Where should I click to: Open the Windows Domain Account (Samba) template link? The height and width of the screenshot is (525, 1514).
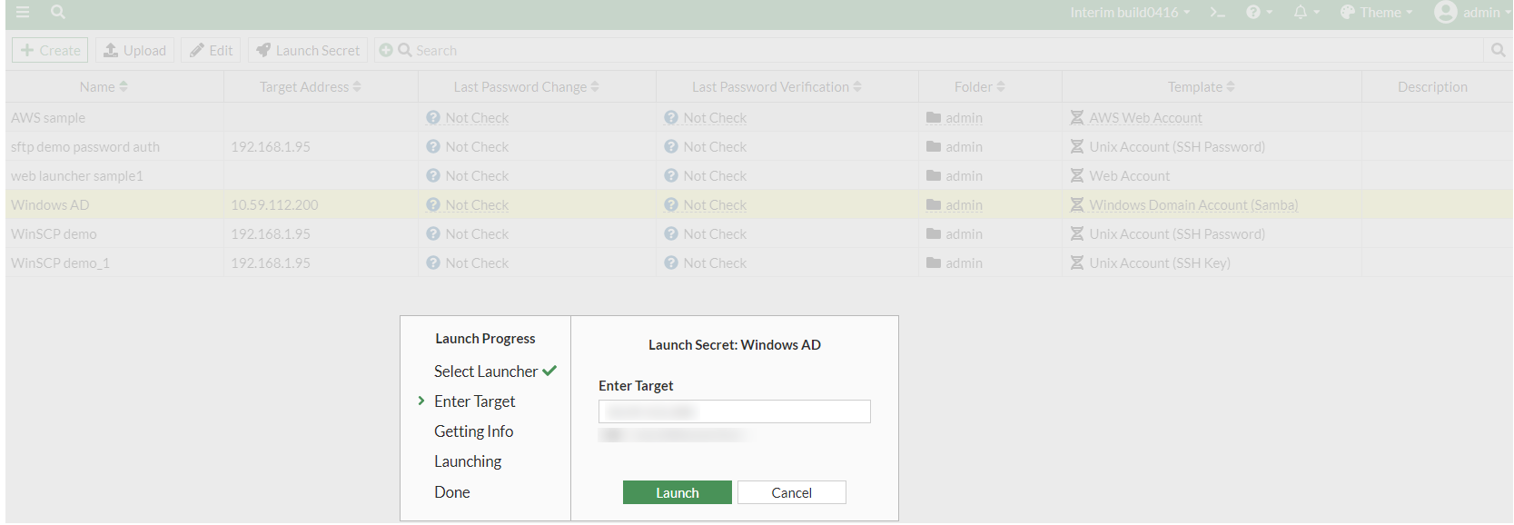pos(1192,205)
